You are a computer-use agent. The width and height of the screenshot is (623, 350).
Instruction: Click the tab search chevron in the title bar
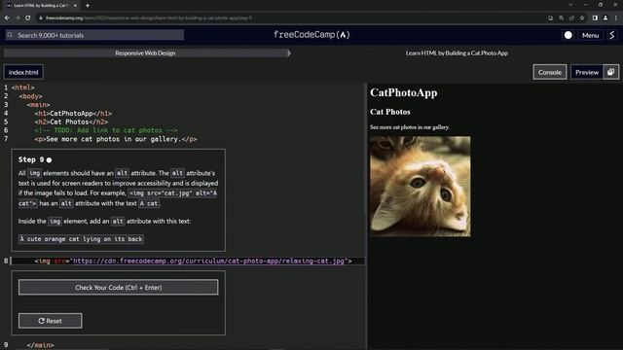(x=570, y=5)
